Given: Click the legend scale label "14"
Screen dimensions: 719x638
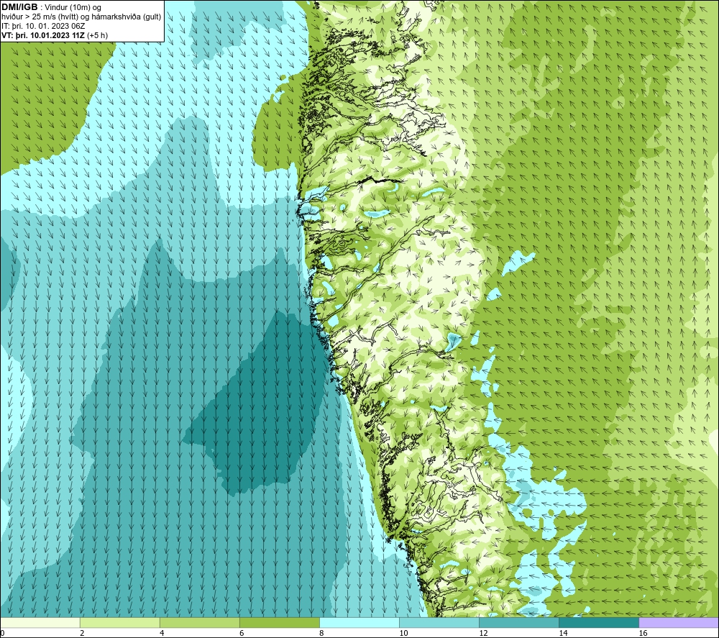Looking at the screenshot, I should 563,633.
